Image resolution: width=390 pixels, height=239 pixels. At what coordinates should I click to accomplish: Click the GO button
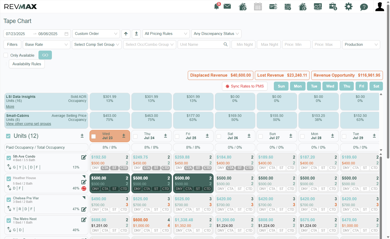(45, 55)
